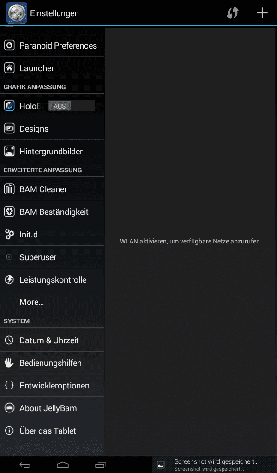Open Paranoid Preferences icon entry
The image size is (277, 473).
pos(9,45)
